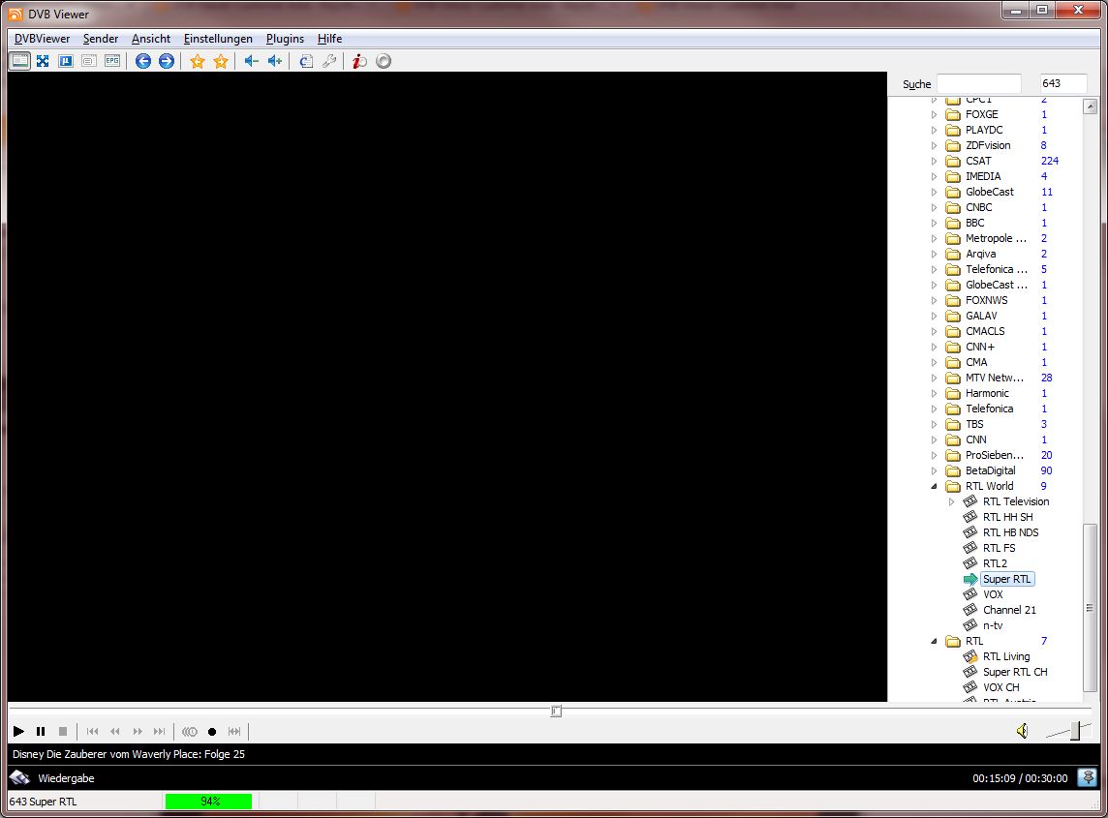Select the highlighted Super RTL channel

tap(1007, 579)
